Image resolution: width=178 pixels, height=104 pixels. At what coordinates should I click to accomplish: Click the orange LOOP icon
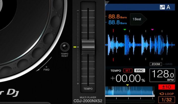coord(162,94)
